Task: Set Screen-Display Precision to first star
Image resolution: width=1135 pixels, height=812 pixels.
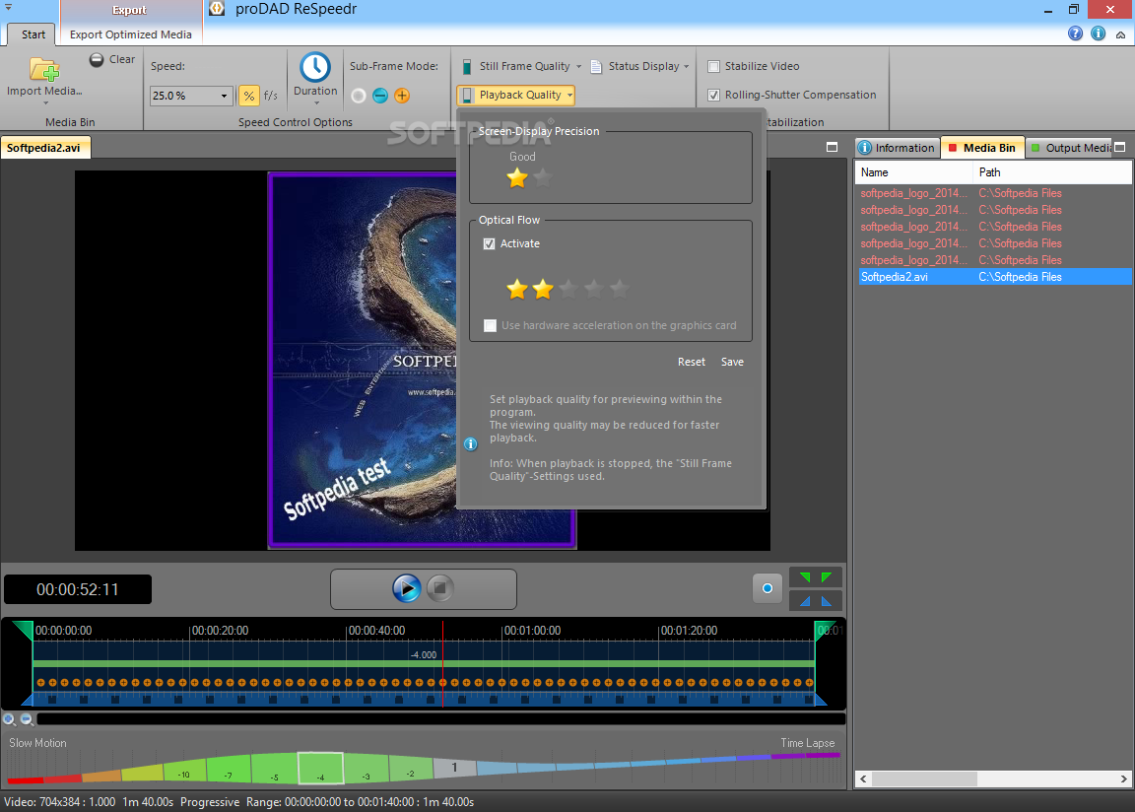Action: click(x=517, y=177)
